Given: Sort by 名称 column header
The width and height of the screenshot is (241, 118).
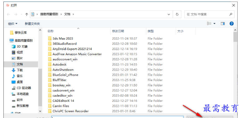Looking at the screenshot, I should click(x=50, y=31).
